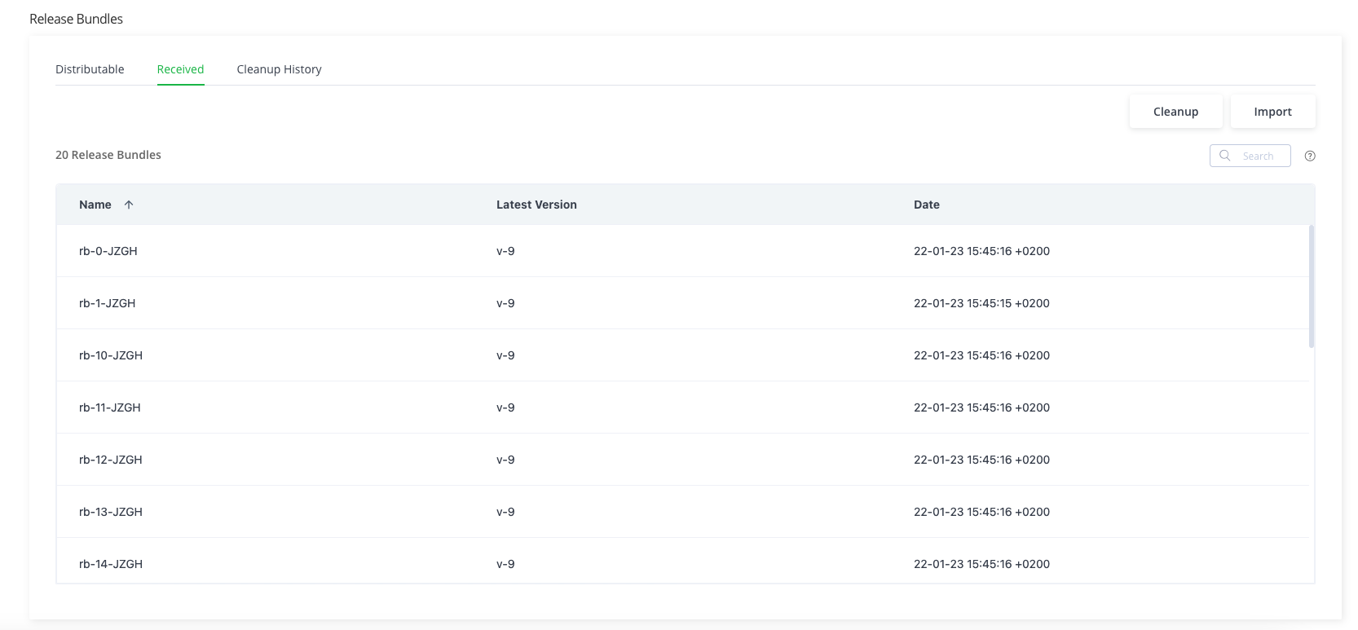Open release bundle rb-11-JZGH
1358x630 pixels.
coord(110,408)
